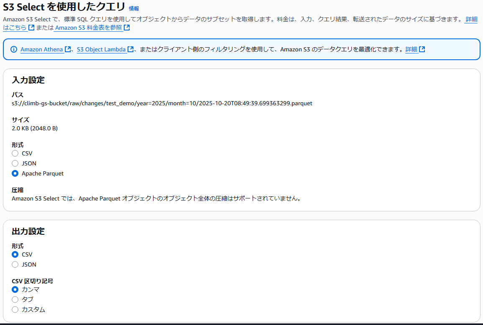Click external-link icon beside S3 Object Lambda

pos(130,49)
